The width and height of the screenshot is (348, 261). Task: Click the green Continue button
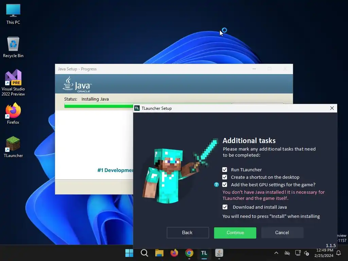[x=235, y=233]
